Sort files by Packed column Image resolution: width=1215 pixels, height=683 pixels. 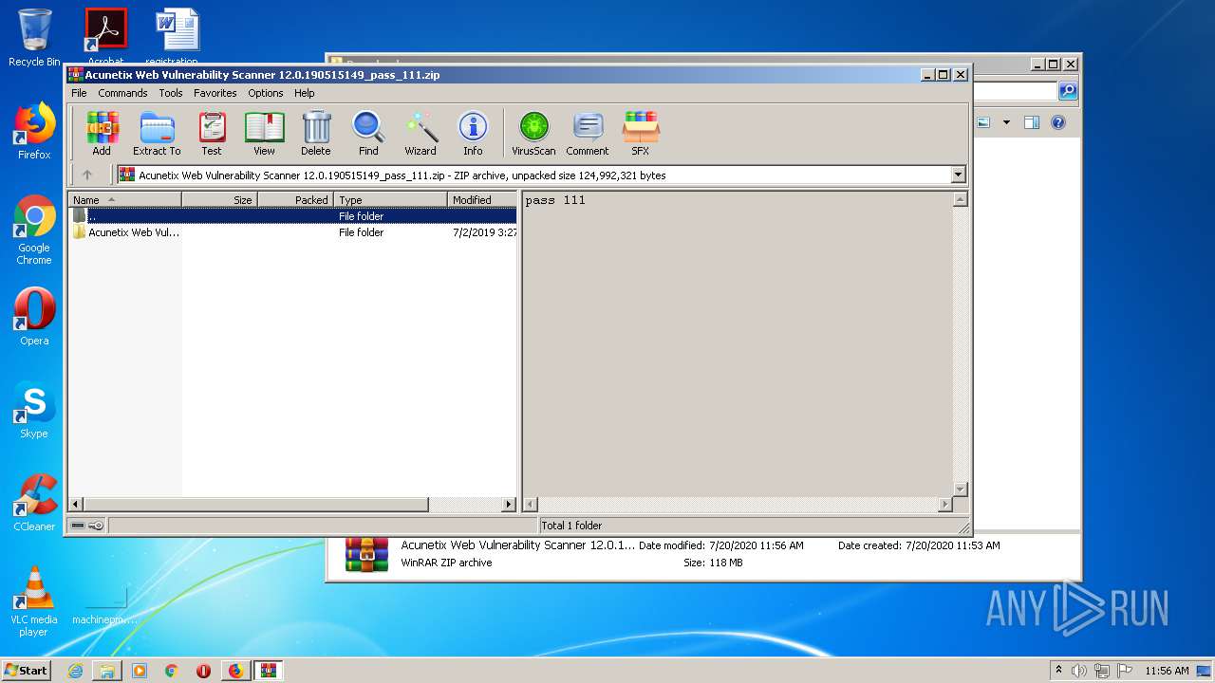(x=295, y=200)
